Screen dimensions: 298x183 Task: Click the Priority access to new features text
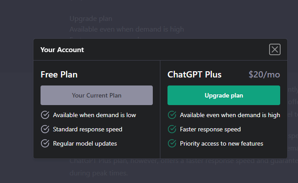[221, 143]
